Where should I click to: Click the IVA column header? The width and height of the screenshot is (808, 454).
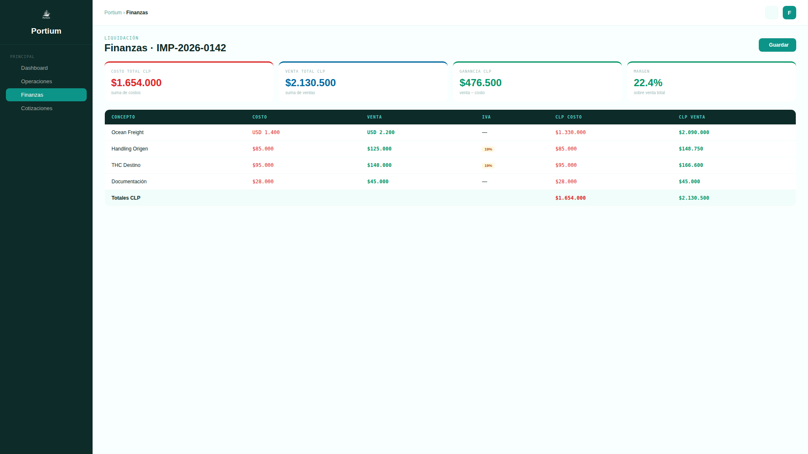[x=486, y=117]
